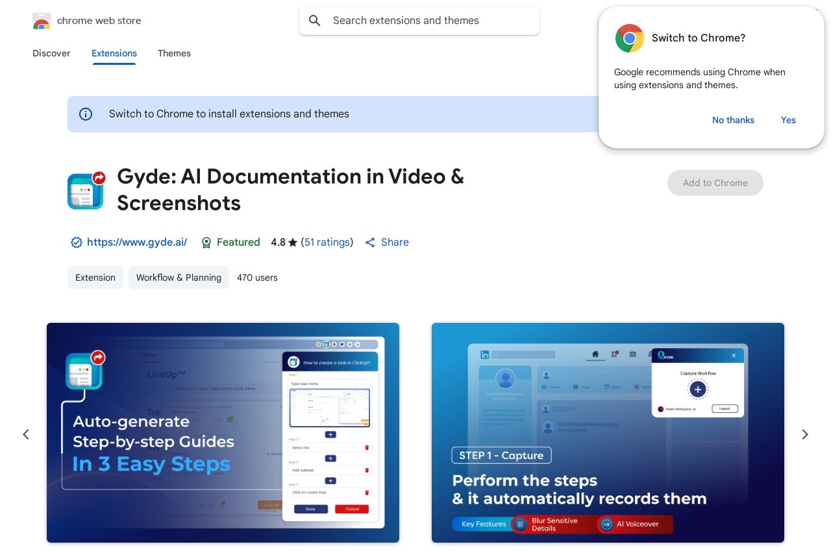831x553 pixels.
Task: Click the search magnifier icon
Action: pyautogui.click(x=315, y=21)
